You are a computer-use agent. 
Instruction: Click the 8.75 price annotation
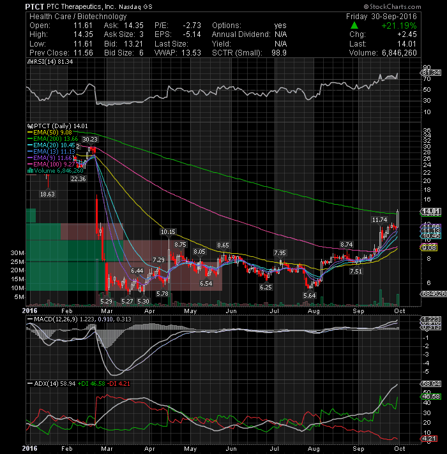[180, 245]
